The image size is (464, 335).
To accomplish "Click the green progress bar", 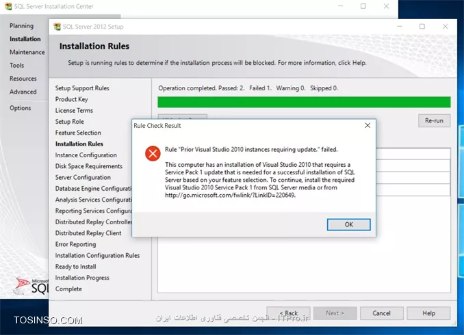I will coord(304,102).
